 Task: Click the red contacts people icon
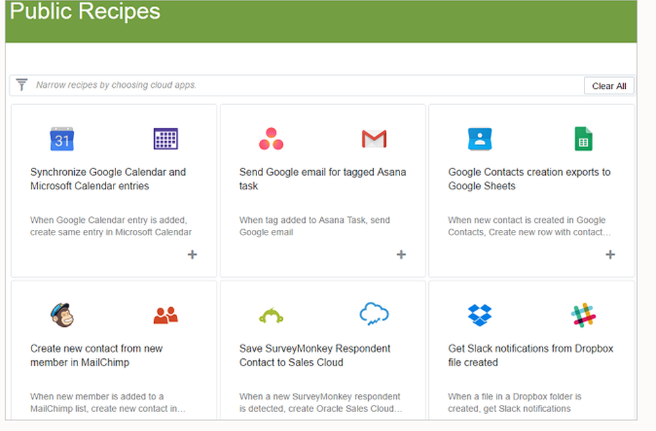(166, 315)
